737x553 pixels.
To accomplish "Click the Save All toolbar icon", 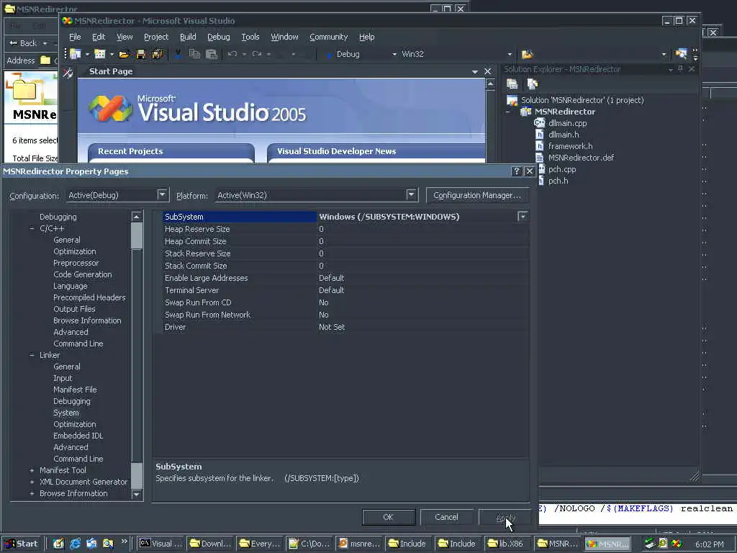I will pos(158,54).
